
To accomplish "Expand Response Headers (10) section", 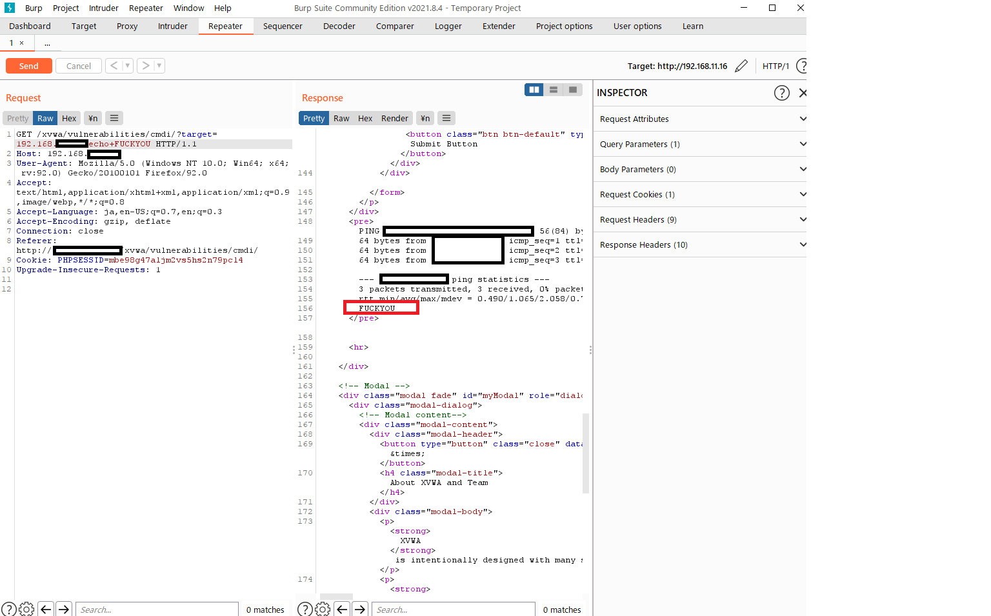I will [700, 244].
